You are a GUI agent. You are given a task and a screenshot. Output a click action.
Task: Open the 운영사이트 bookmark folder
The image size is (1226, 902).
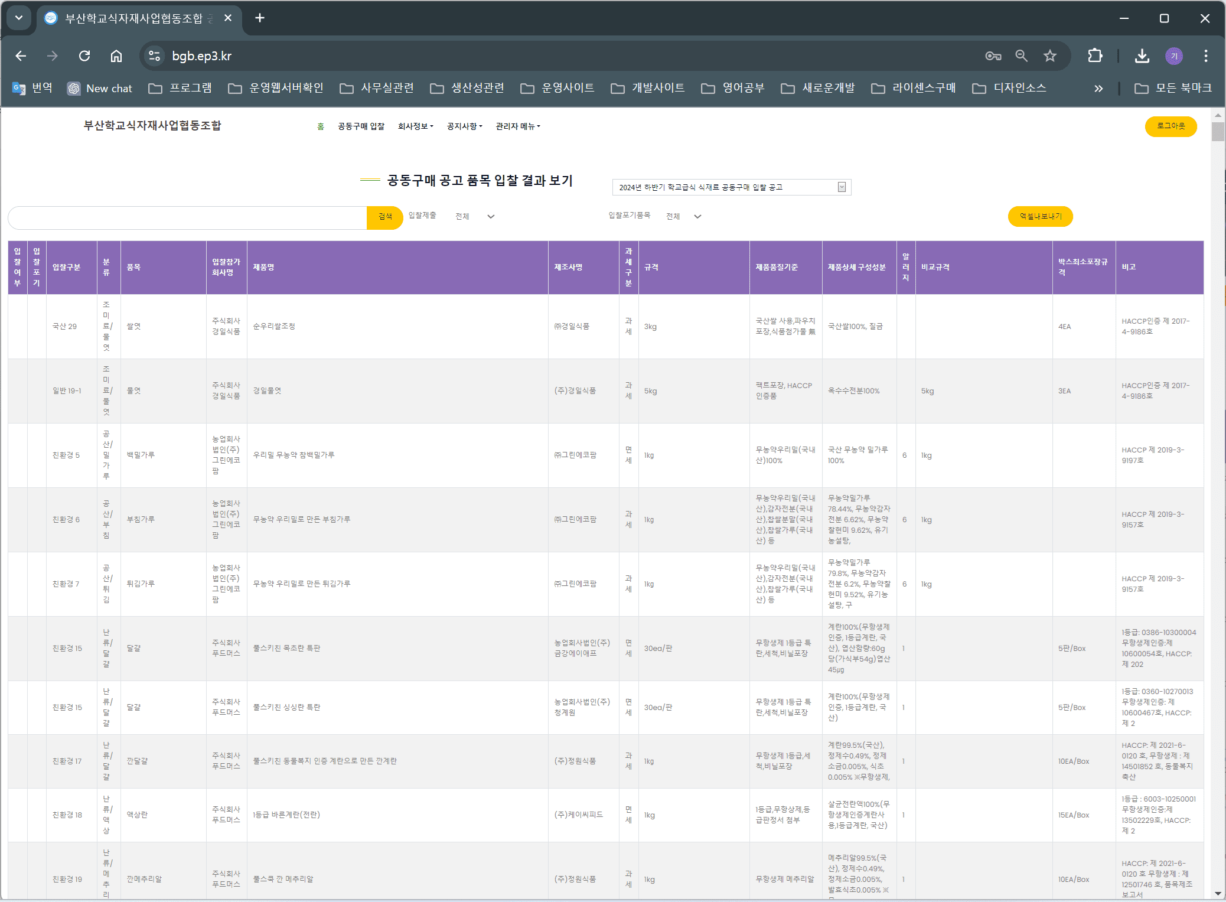pos(557,88)
